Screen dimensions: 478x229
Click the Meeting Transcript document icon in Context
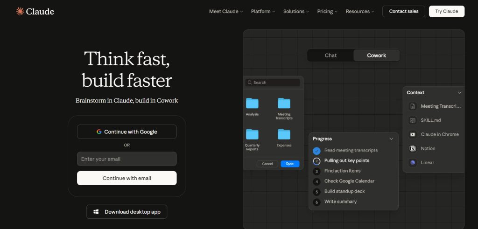[413, 106]
